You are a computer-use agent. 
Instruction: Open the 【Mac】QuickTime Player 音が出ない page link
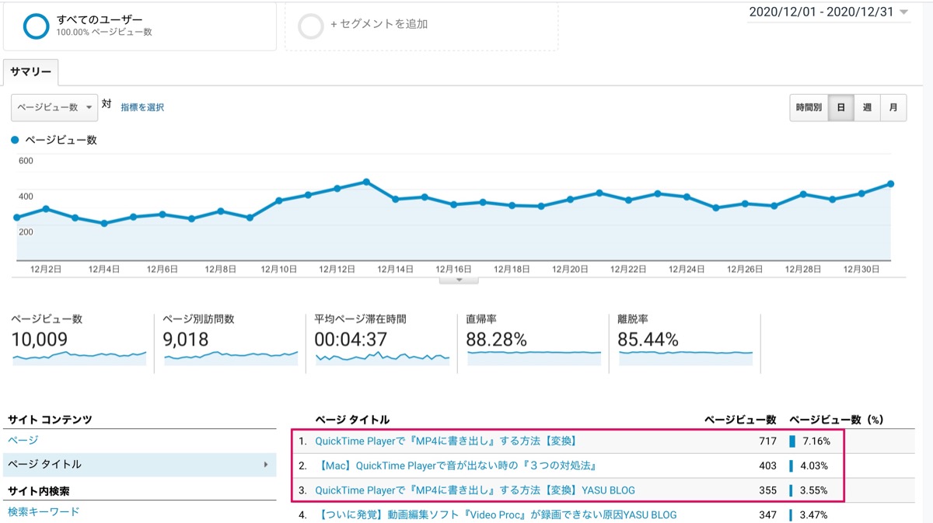456,465
